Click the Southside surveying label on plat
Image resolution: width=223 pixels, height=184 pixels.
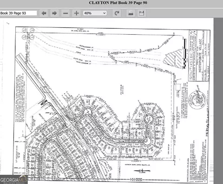(x=191, y=66)
